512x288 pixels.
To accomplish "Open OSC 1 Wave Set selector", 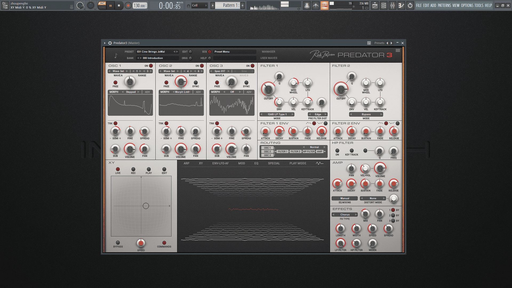I will tap(118, 71).
